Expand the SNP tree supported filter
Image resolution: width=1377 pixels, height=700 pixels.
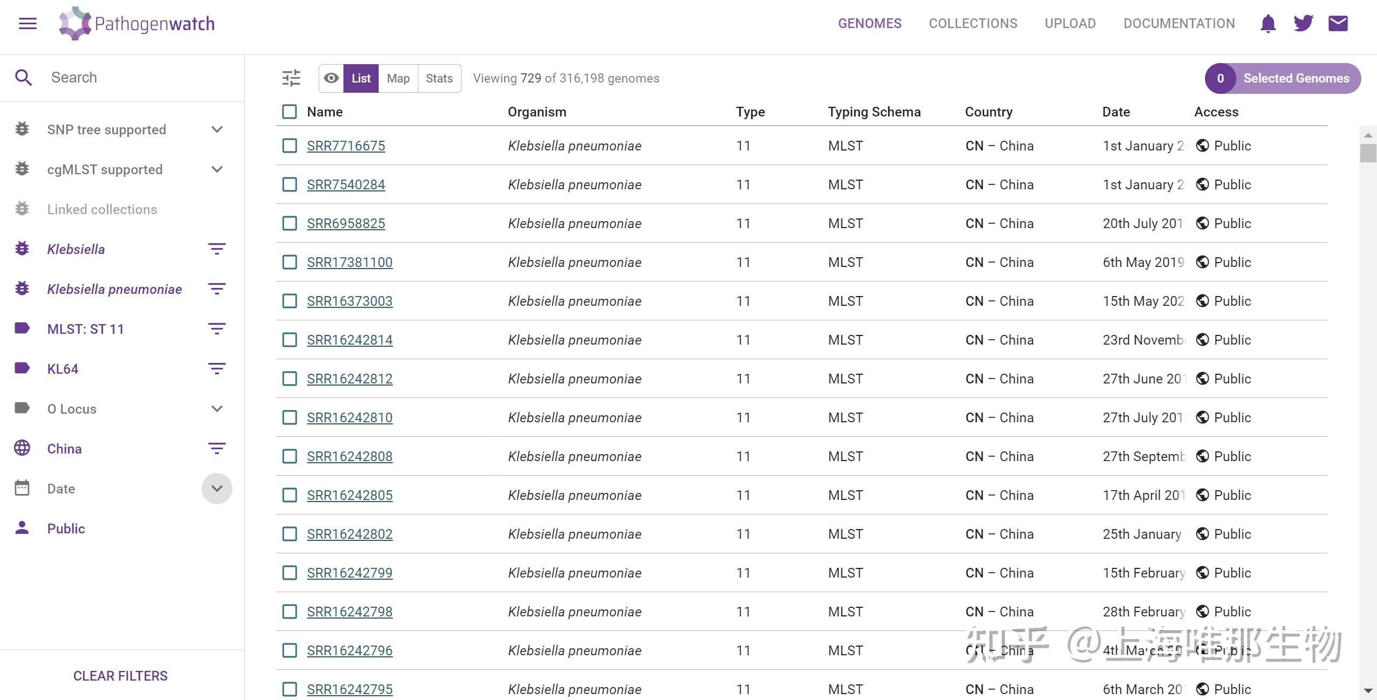217,129
